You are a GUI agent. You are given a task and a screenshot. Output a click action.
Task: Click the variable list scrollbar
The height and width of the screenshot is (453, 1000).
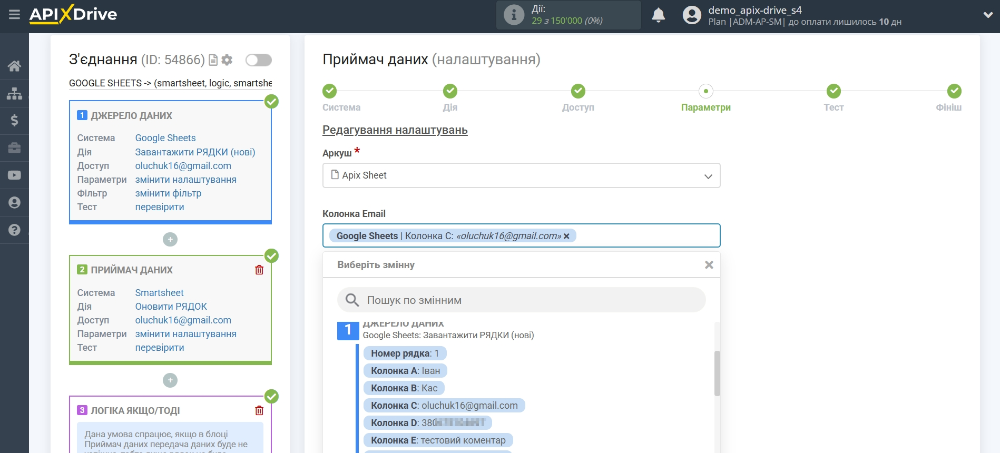pos(717,373)
